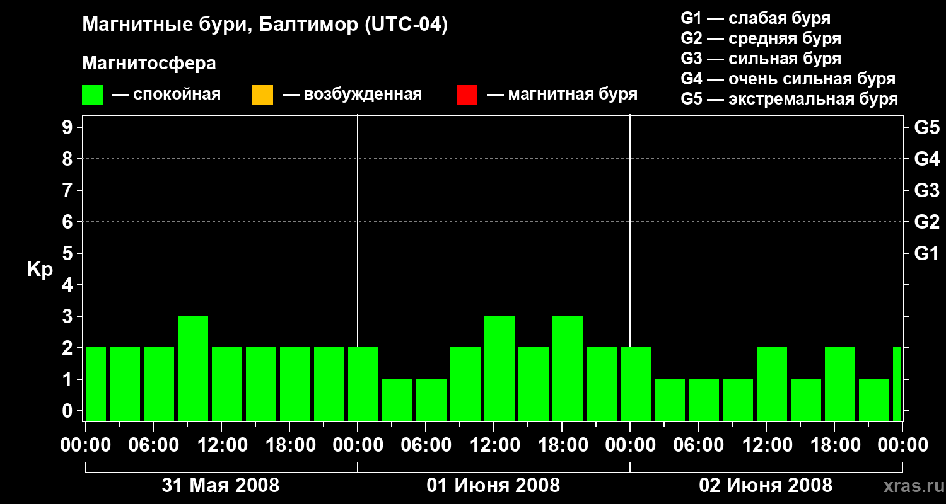Click the 'G3' label on the right axis
Image resolution: width=946 pixels, height=504 pixels.
pos(927,190)
